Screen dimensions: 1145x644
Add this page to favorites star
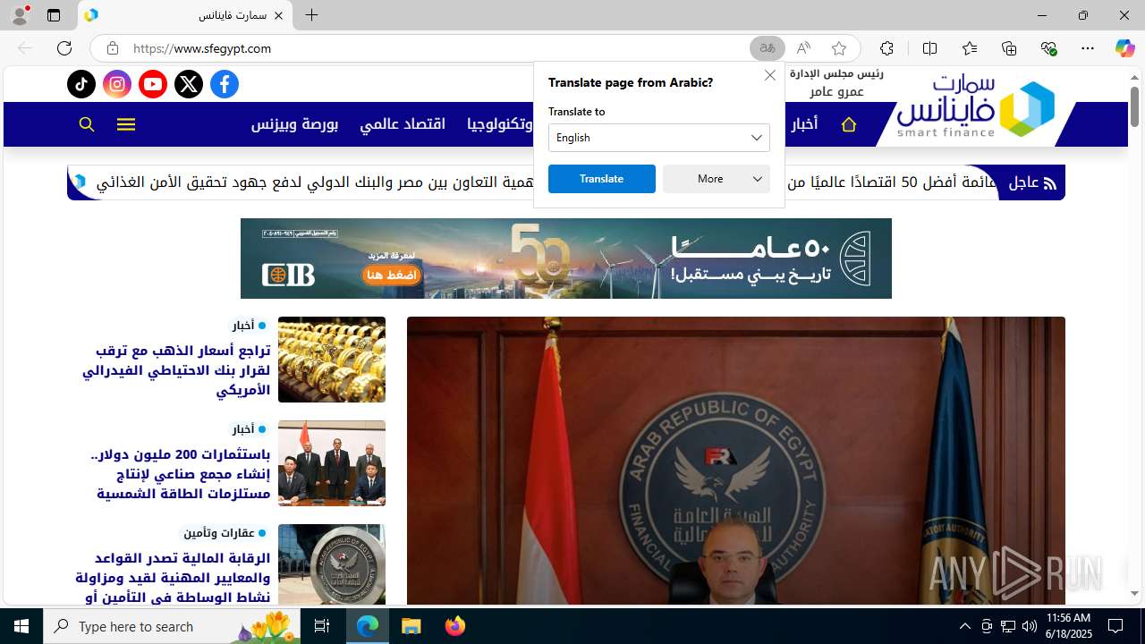[839, 48]
